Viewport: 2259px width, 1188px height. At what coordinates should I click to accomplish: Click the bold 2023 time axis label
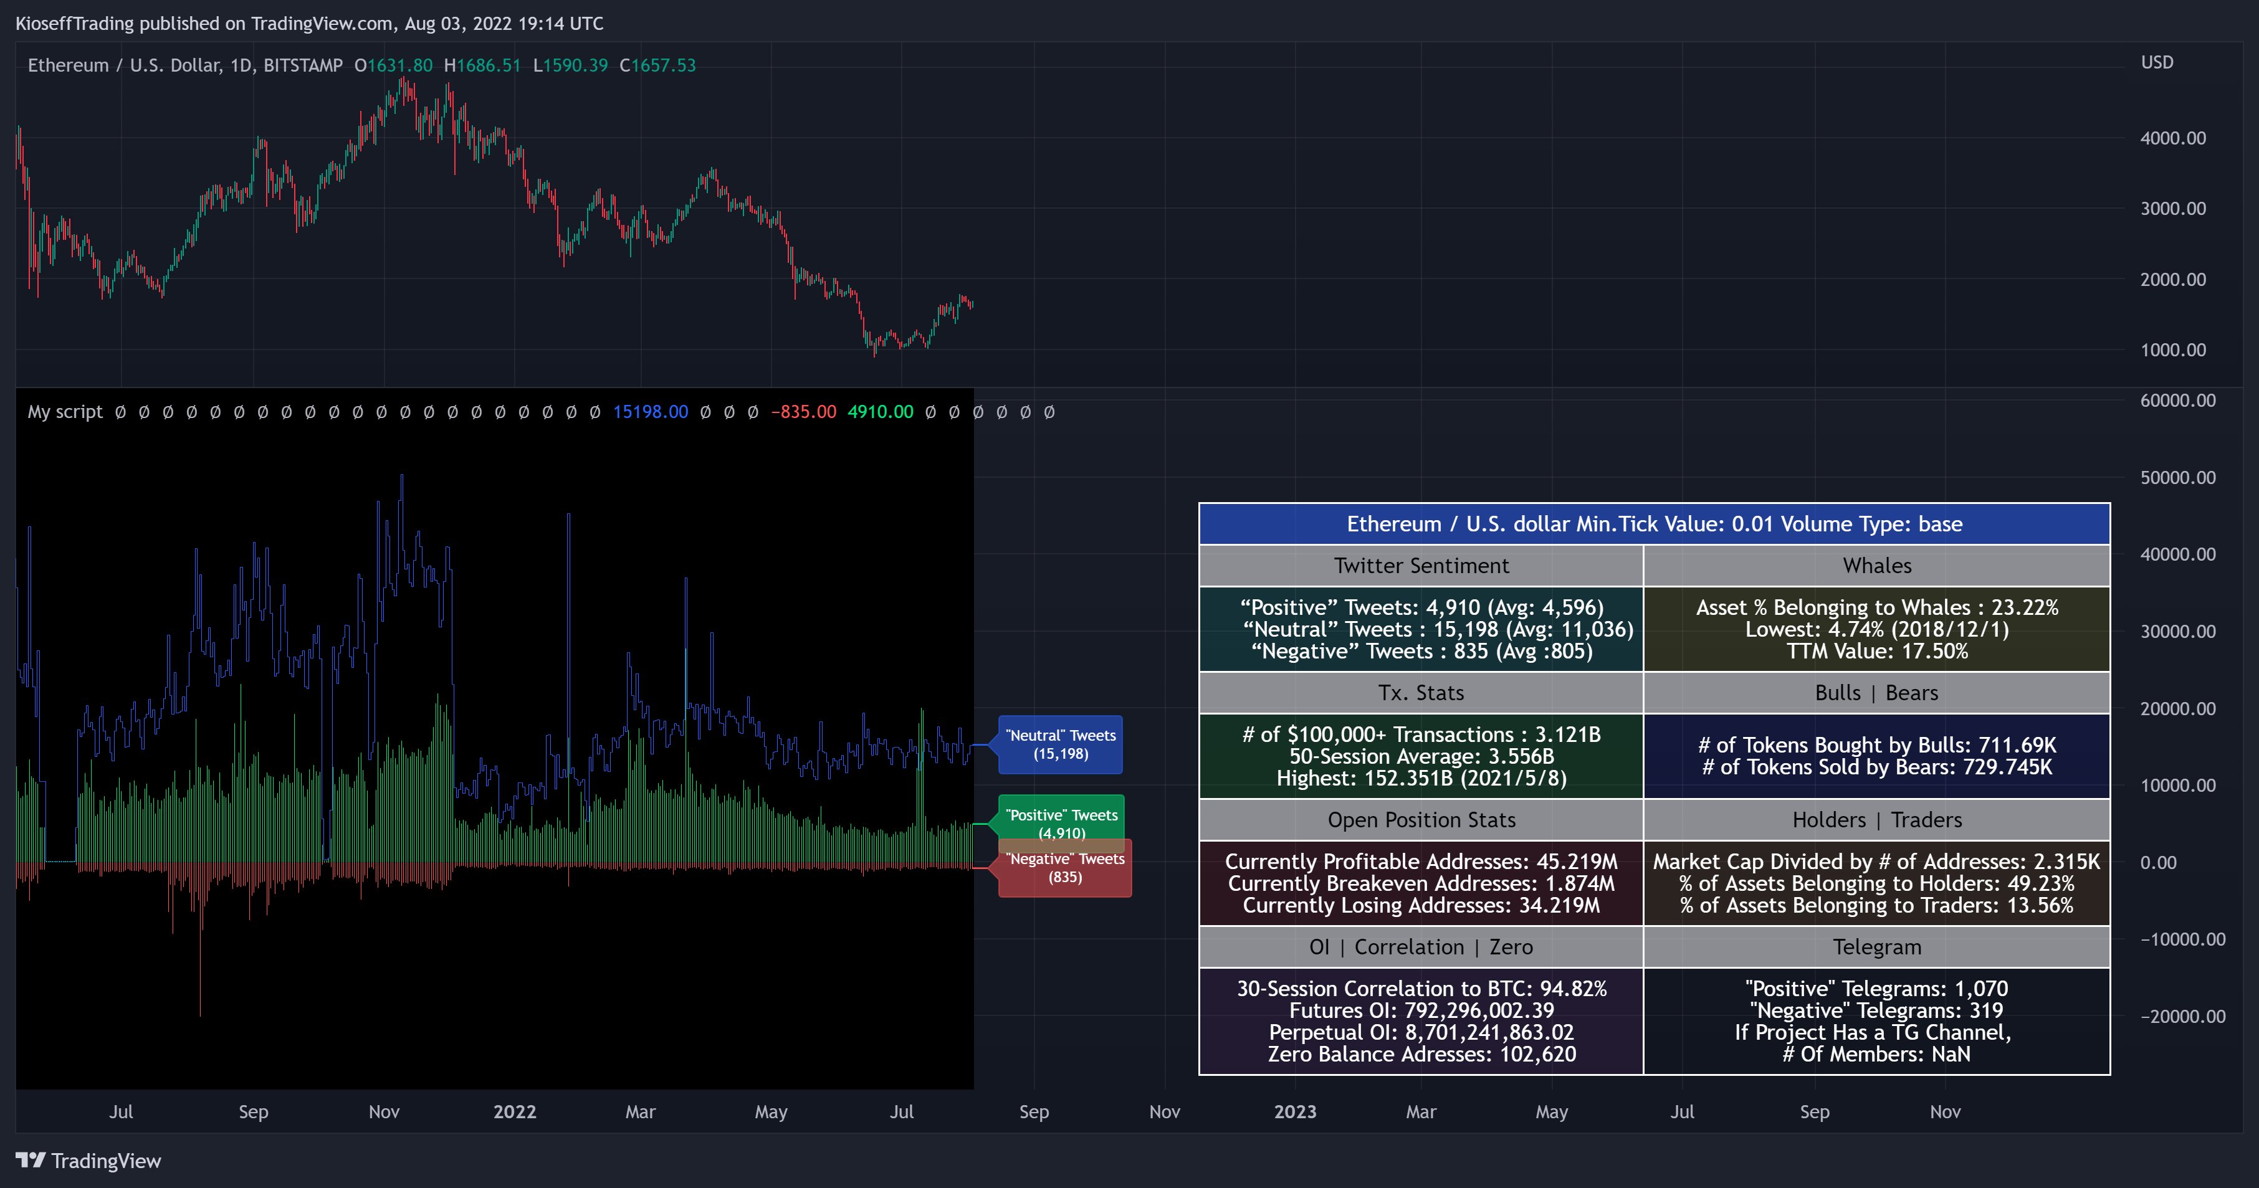1295,1112
